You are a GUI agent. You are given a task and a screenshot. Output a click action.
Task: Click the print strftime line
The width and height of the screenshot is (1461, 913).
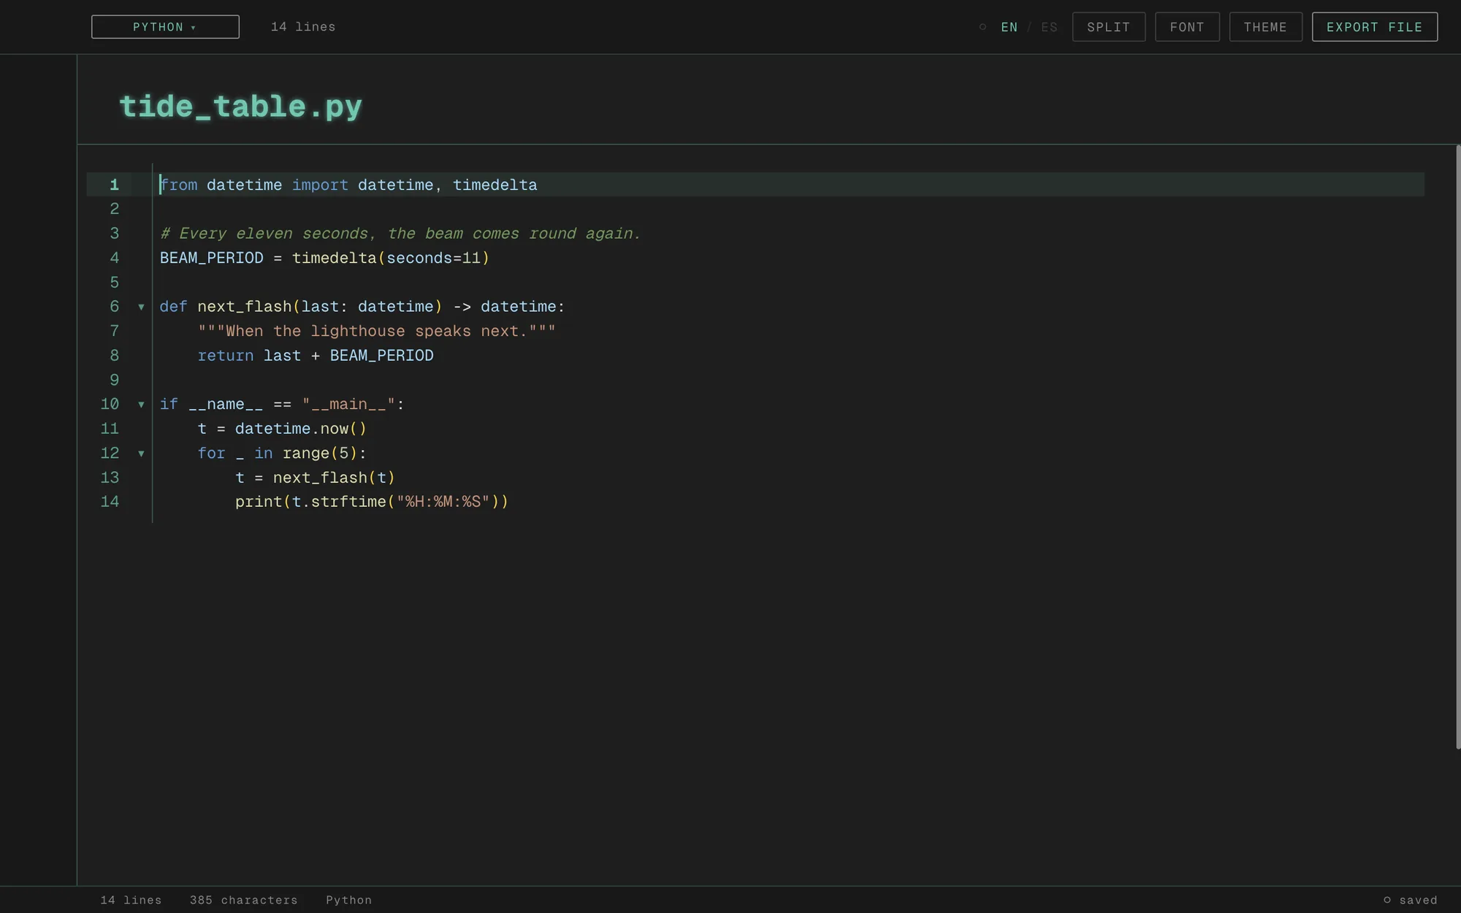372,502
